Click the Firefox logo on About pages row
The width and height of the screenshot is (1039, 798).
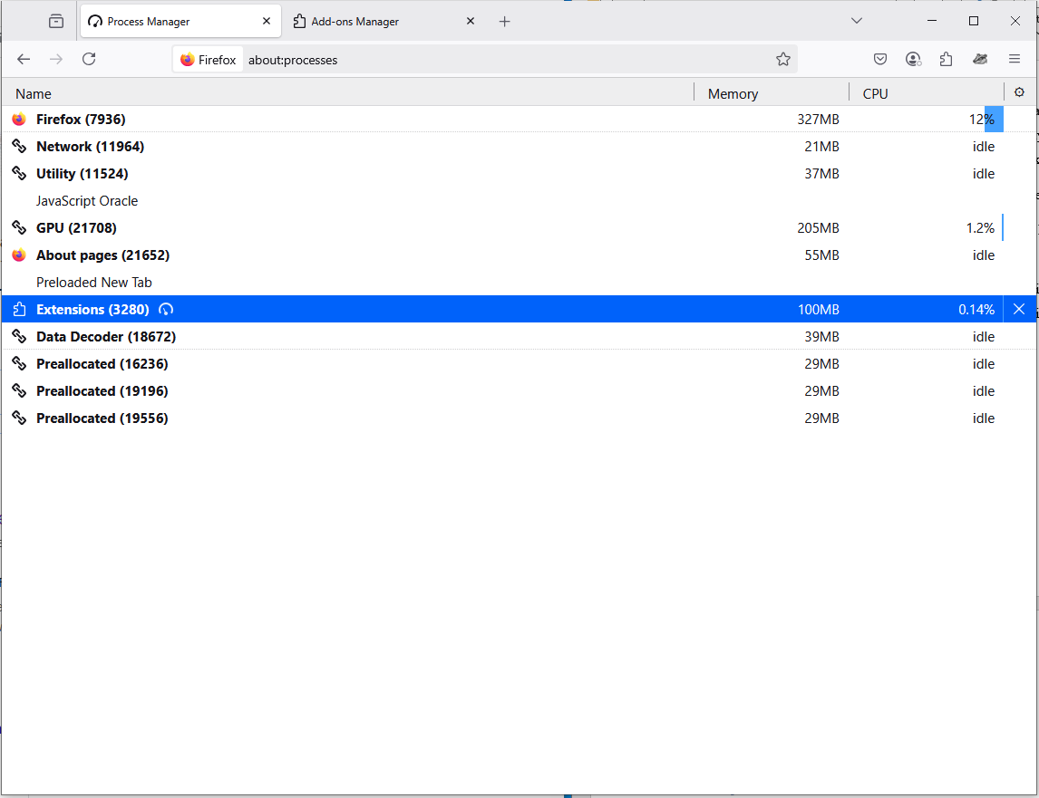coord(19,255)
